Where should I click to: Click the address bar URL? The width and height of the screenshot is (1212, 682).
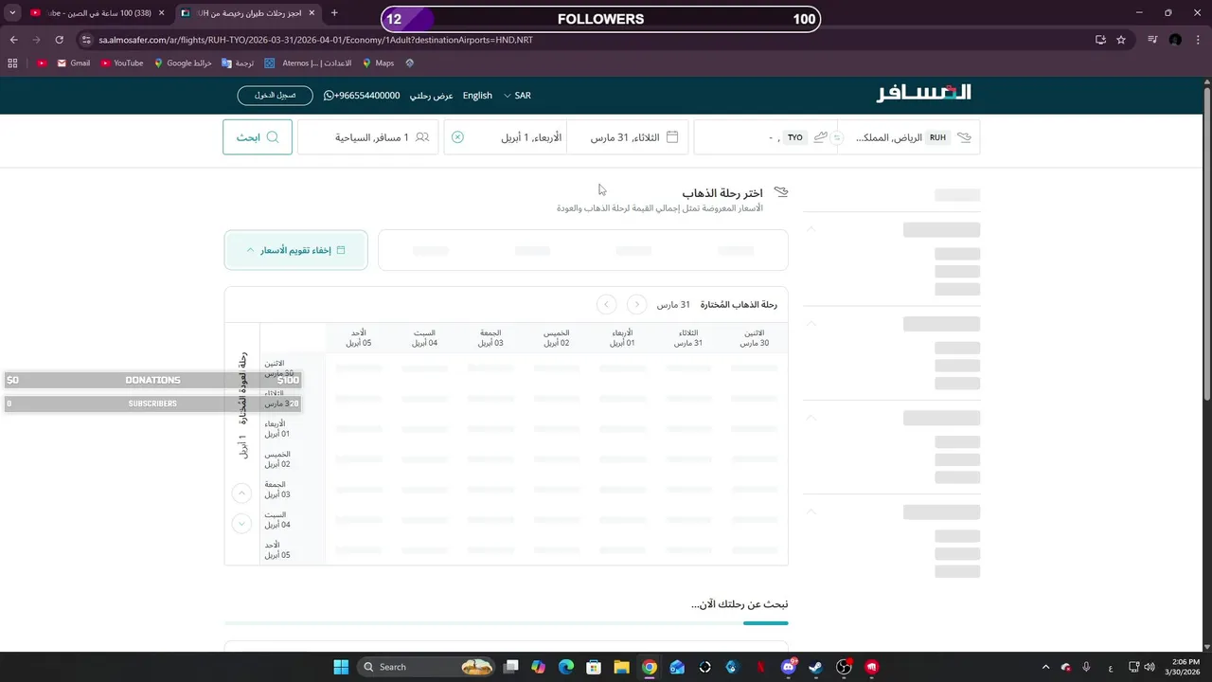tap(315, 40)
